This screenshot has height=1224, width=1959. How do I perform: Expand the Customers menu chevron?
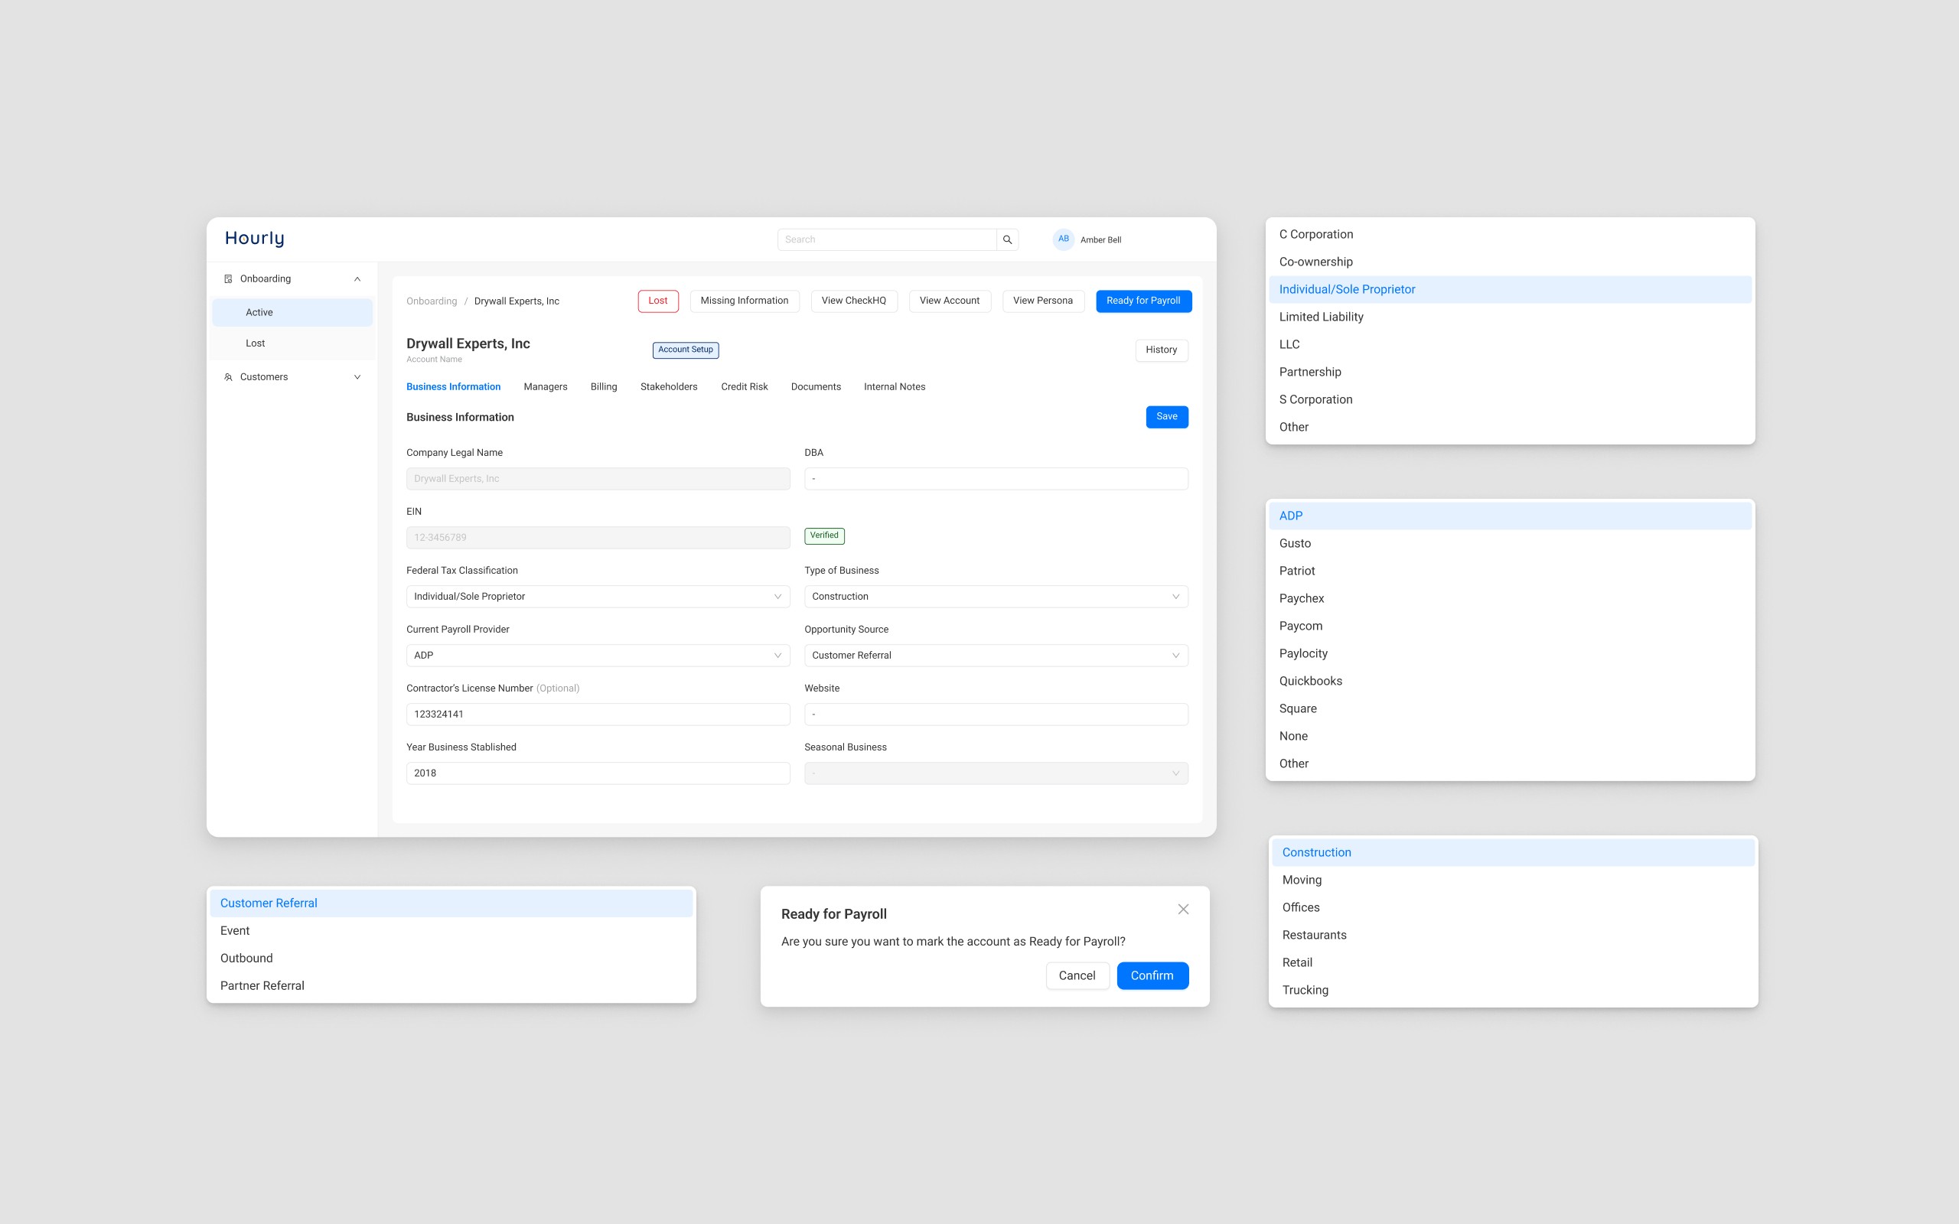click(357, 377)
